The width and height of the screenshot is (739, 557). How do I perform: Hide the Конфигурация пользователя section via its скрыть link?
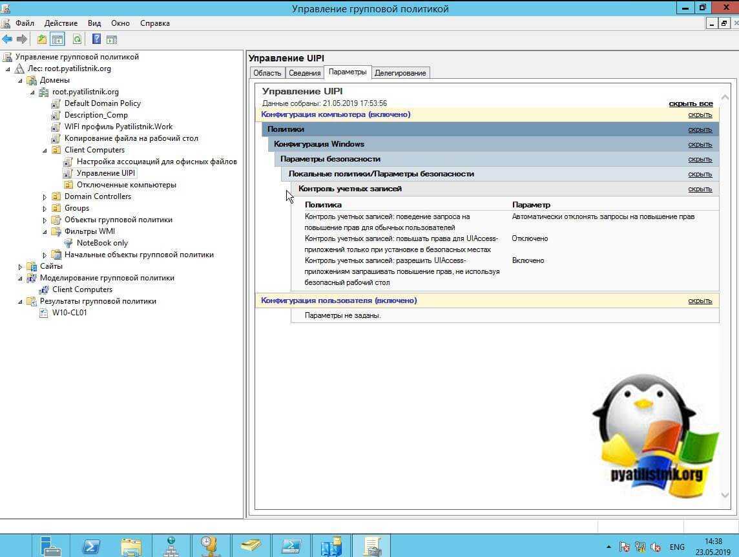click(x=700, y=301)
